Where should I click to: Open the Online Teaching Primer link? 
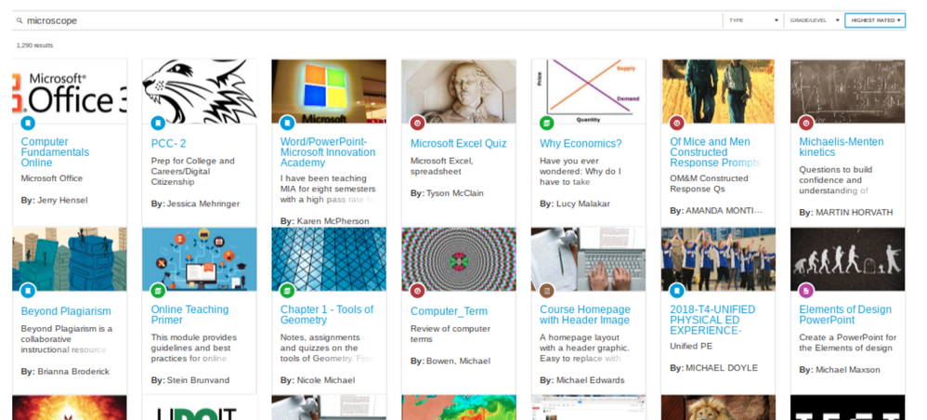pos(189,315)
